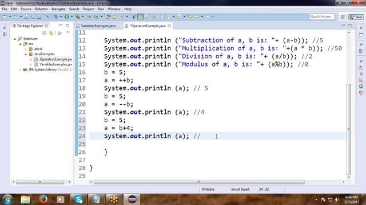The height and width of the screenshot is (205, 366).
Task: Maximize the Package Explorer view
Action: 67,26
